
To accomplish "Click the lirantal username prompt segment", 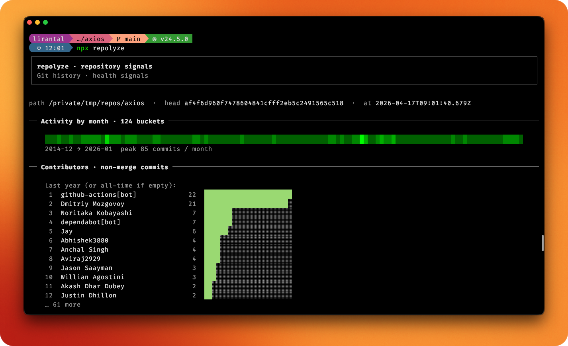I will tap(49, 39).
